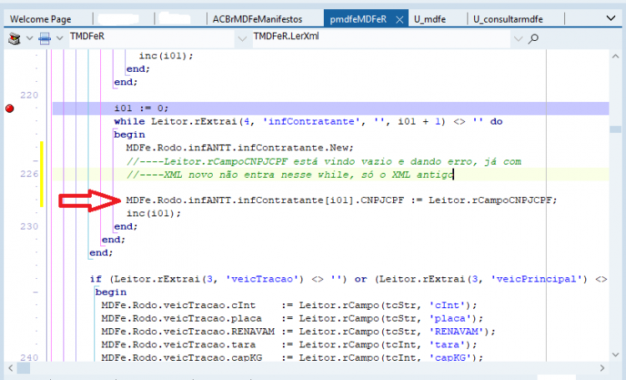
Task: Click the veicTracao.capKG assignment line
Action: pyautogui.click(x=292, y=357)
